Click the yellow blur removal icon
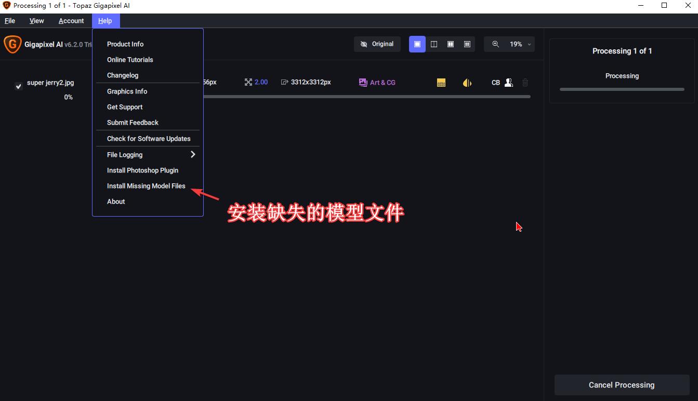 pos(467,83)
